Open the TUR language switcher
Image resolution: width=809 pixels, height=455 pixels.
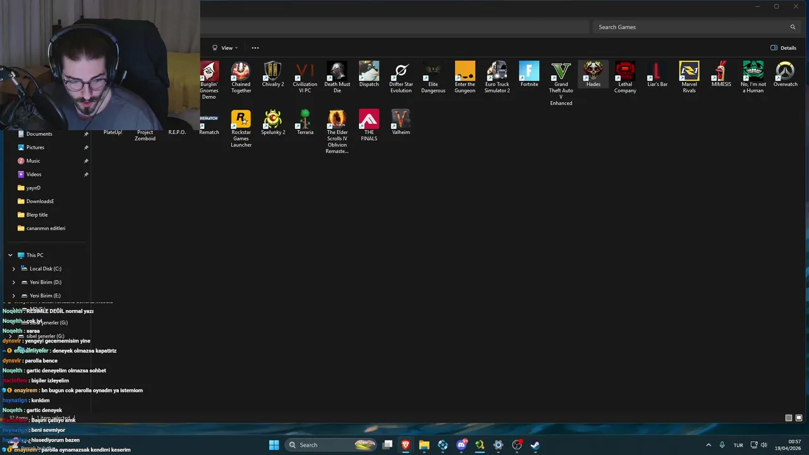point(738,446)
